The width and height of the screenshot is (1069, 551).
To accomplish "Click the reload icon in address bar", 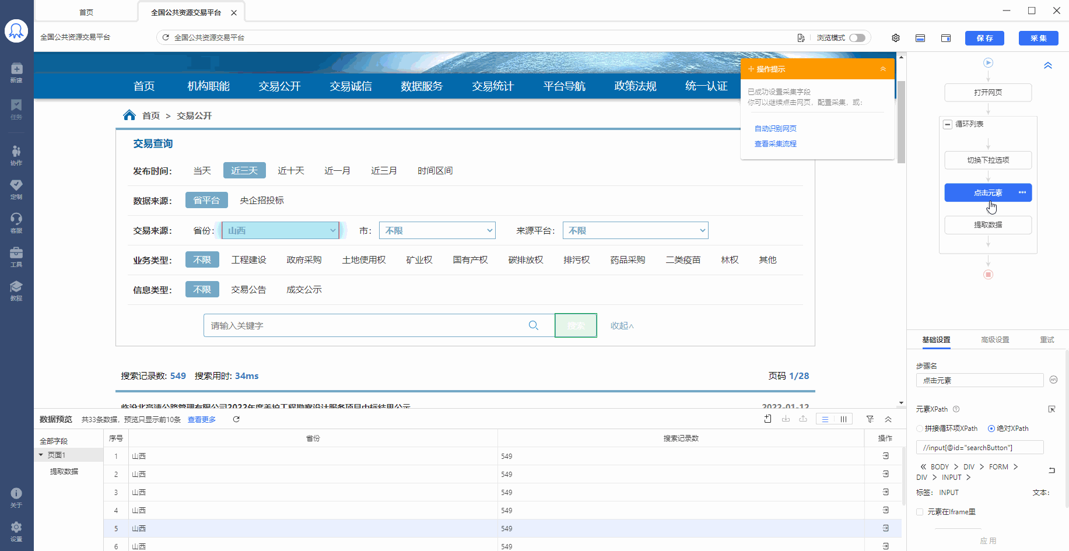I will pyautogui.click(x=166, y=37).
